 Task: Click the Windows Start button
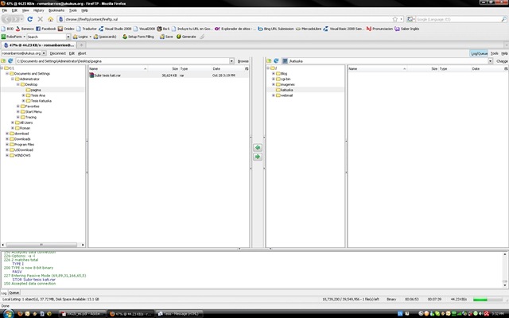8,314
